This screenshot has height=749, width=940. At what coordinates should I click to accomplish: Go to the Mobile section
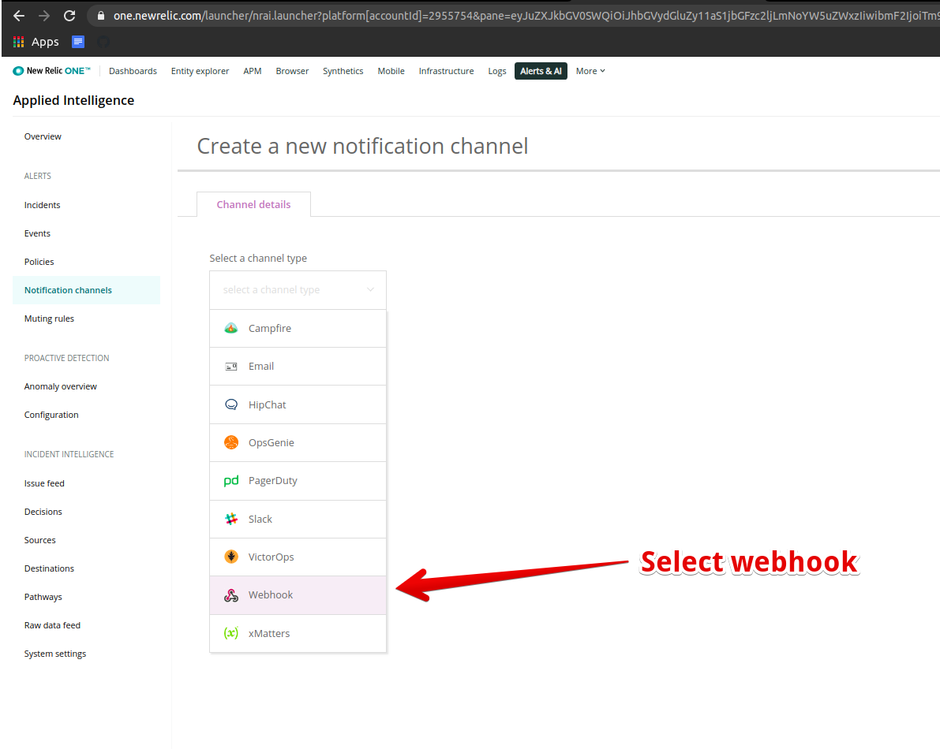click(x=391, y=71)
